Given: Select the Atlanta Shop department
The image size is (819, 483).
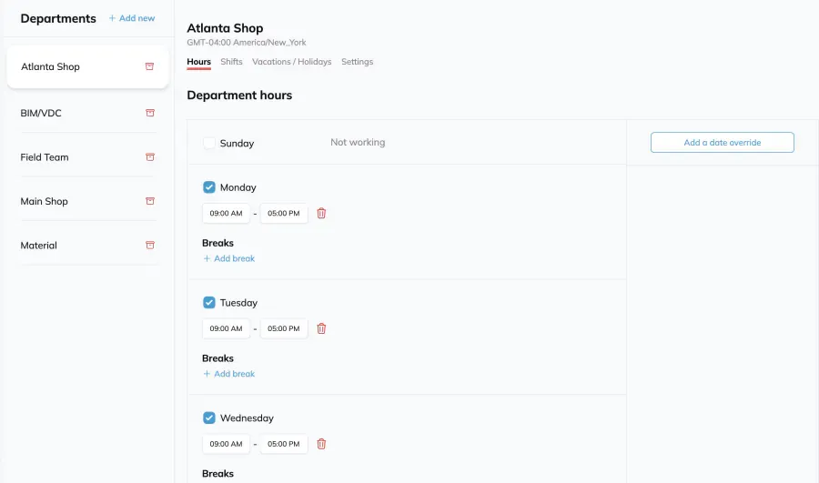Looking at the screenshot, I should (x=87, y=66).
